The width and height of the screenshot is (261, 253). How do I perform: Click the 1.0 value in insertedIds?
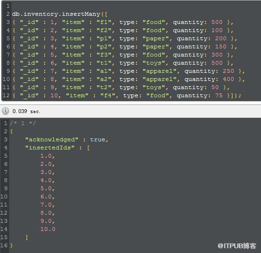coord(46,156)
